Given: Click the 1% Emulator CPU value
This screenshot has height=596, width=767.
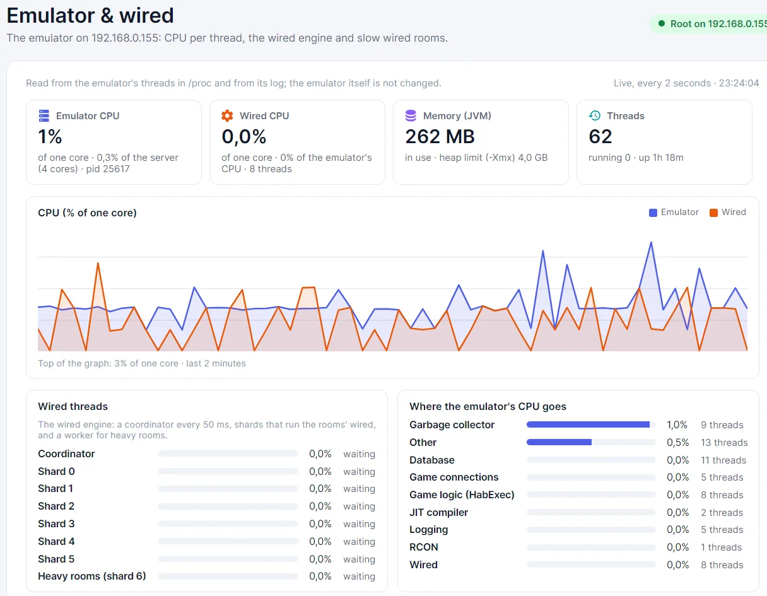Looking at the screenshot, I should tap(50, 136).
